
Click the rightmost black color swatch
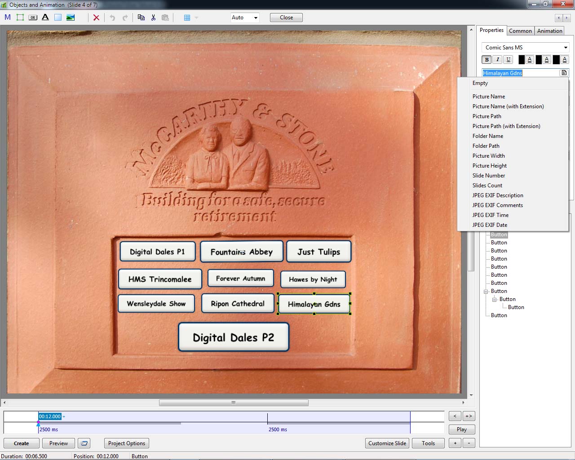556,59
